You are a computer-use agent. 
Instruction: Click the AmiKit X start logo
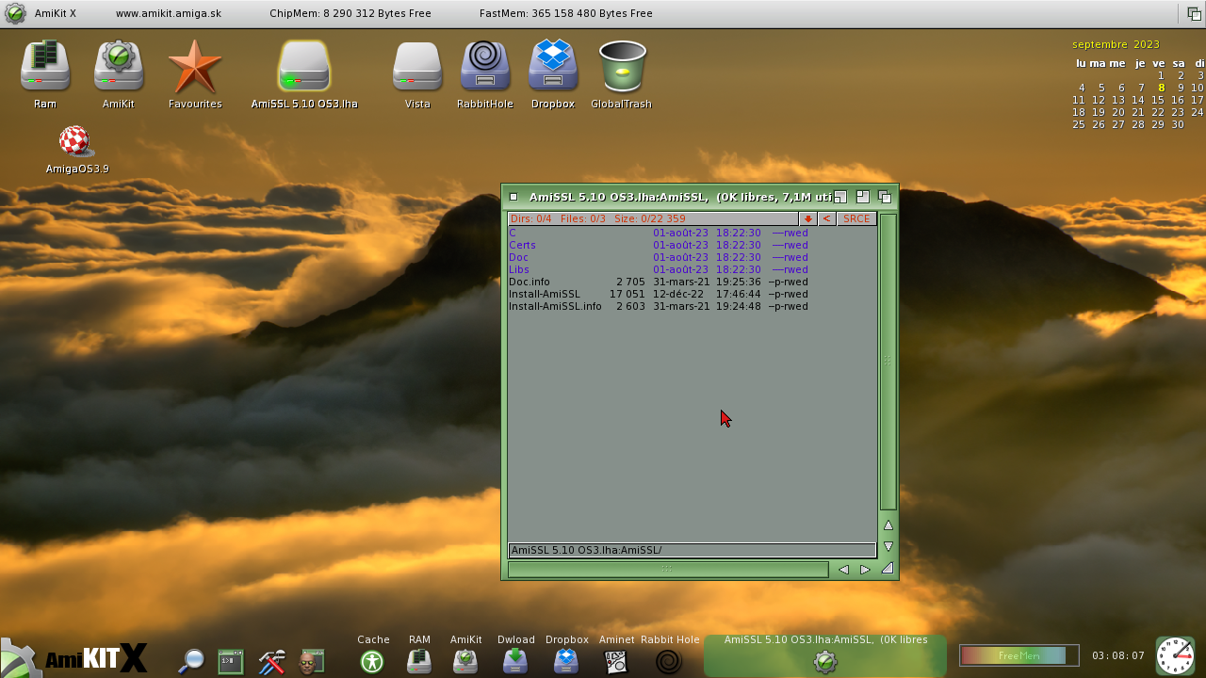point(75,657)
